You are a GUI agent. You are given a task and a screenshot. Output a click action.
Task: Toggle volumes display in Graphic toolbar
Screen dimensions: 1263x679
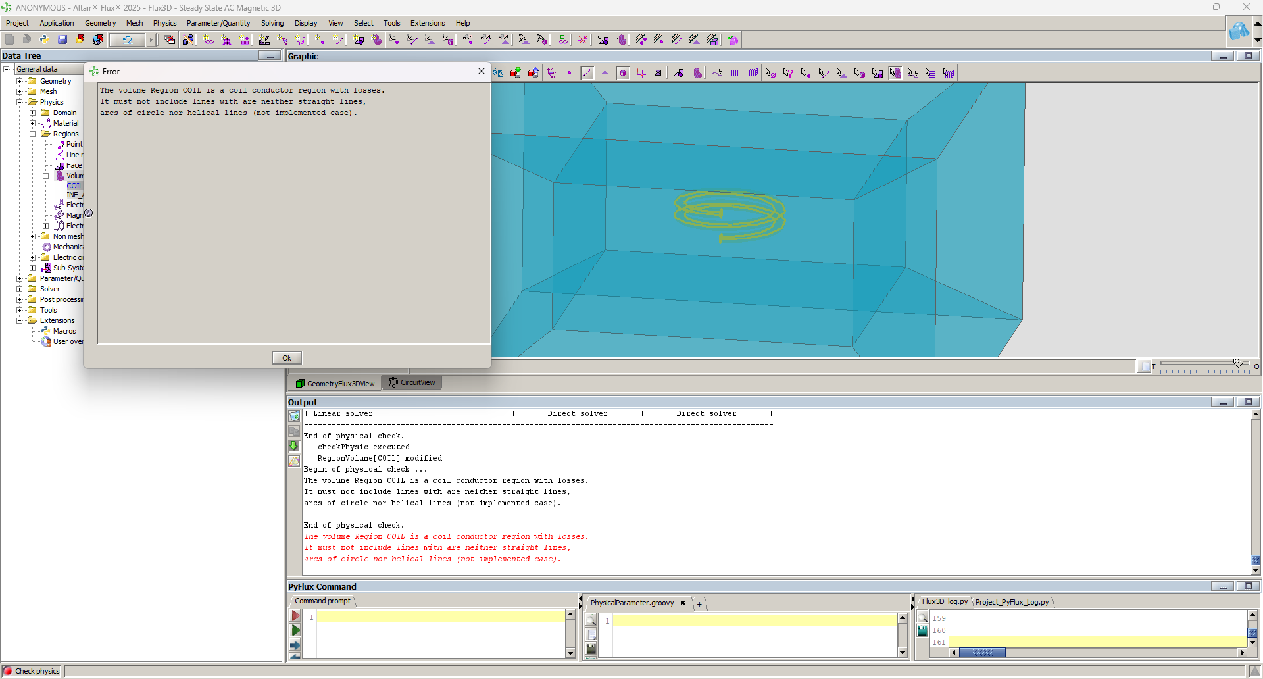(623, 73)
